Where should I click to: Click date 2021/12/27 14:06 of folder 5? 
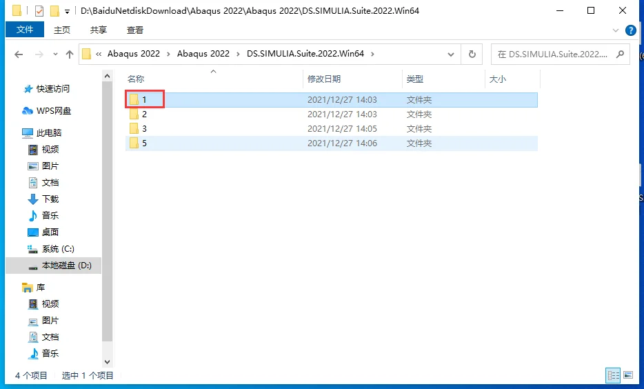pos(342,143)
